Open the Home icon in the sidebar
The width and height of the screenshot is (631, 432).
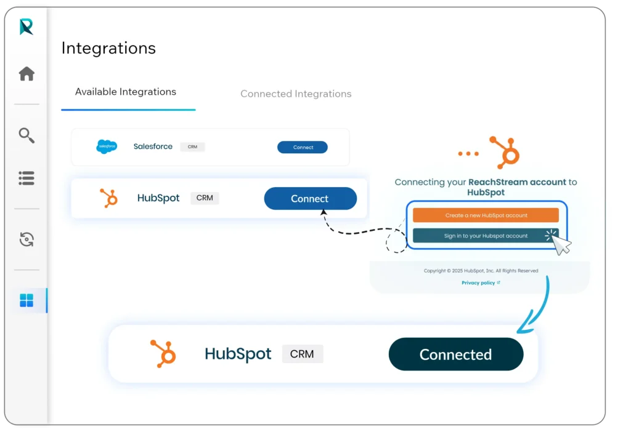point(26,74)
